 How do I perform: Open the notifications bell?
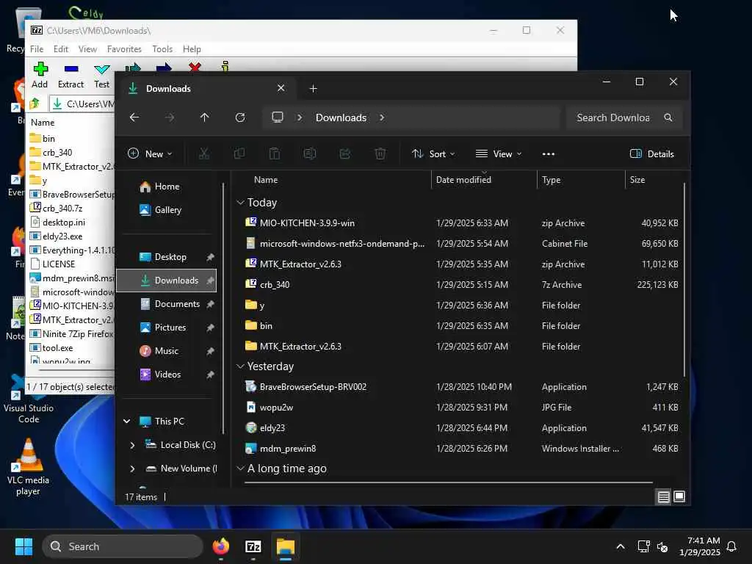[x=732, y=546]
